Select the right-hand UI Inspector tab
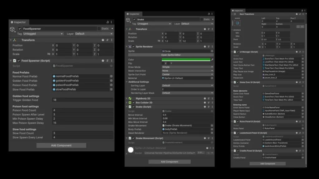The image size is (319, 179). (x=237, y=11)
